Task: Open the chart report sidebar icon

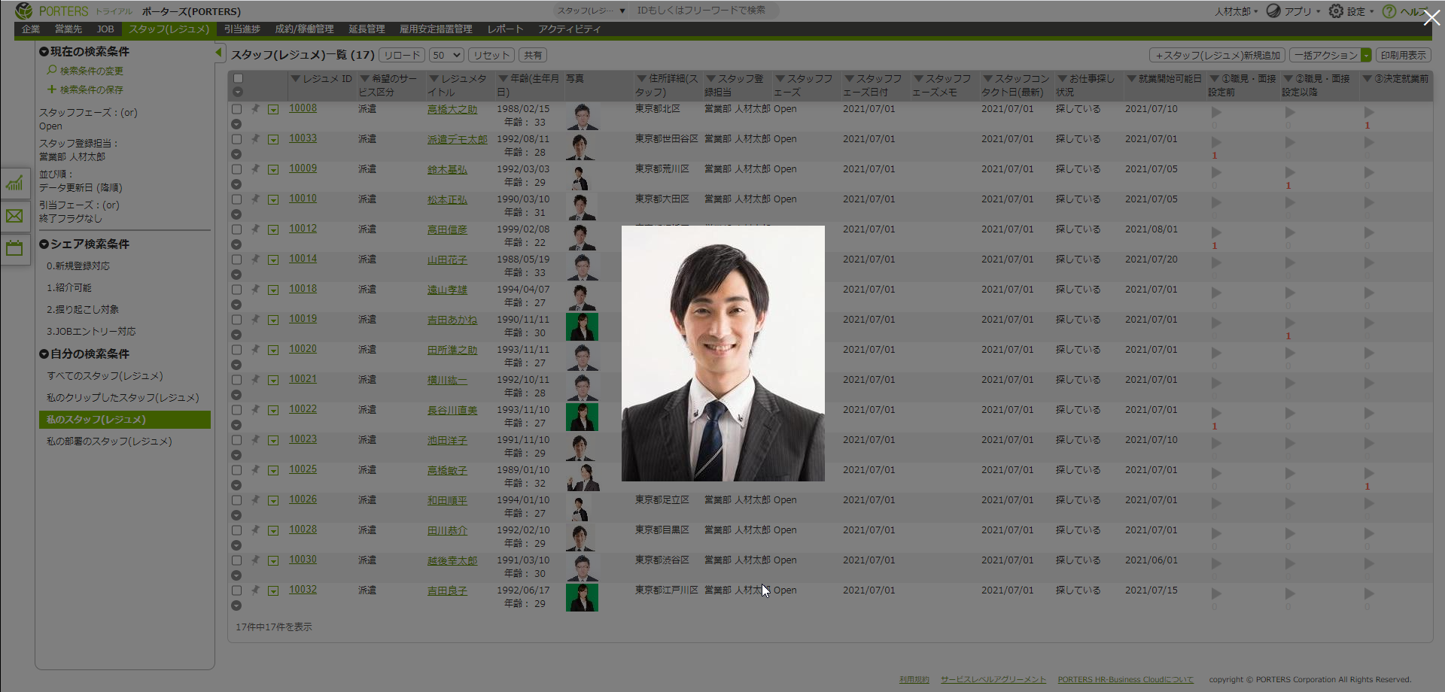Action: click(x=14, y=183)
